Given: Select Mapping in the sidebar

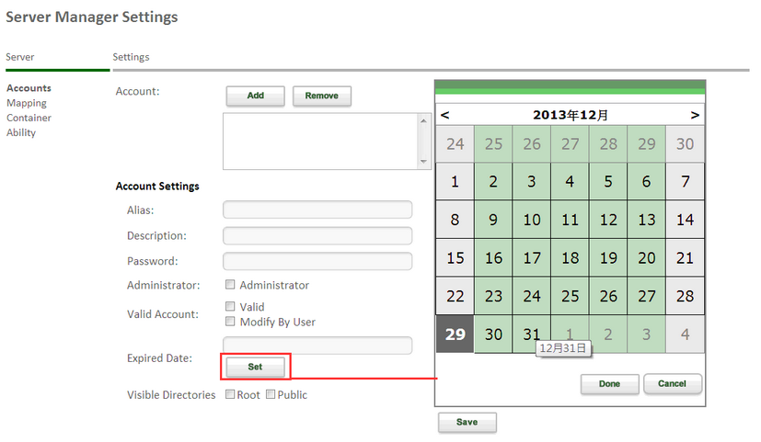Looking at the screenshot, I should [x=27, y=103].
